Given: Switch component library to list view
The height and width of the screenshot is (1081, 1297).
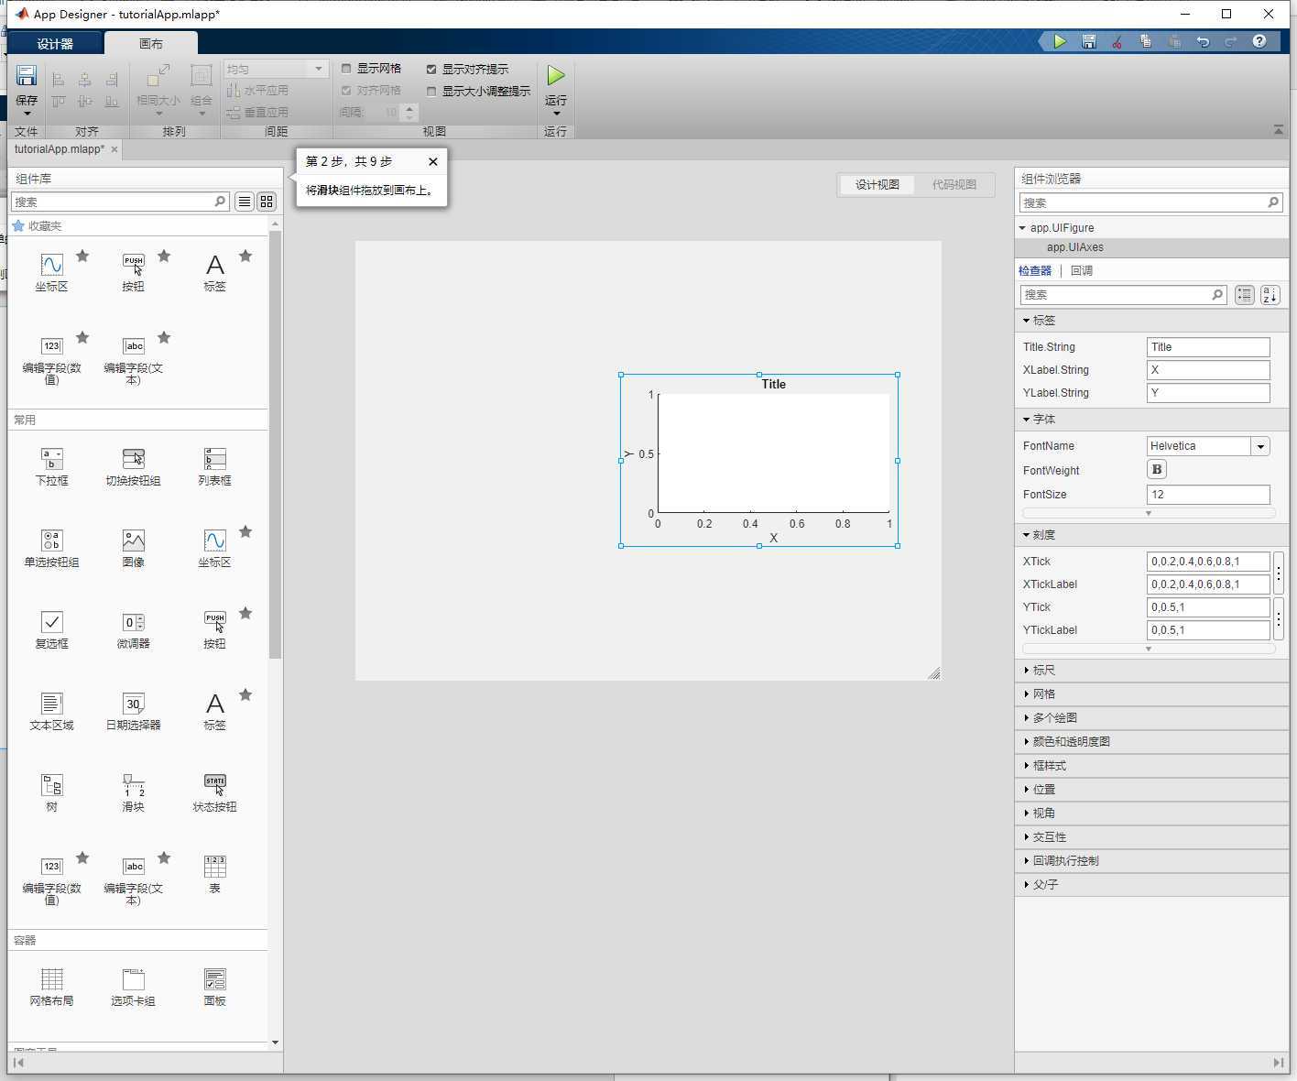Looking at the screenshot, I should [x=245, y=202].
